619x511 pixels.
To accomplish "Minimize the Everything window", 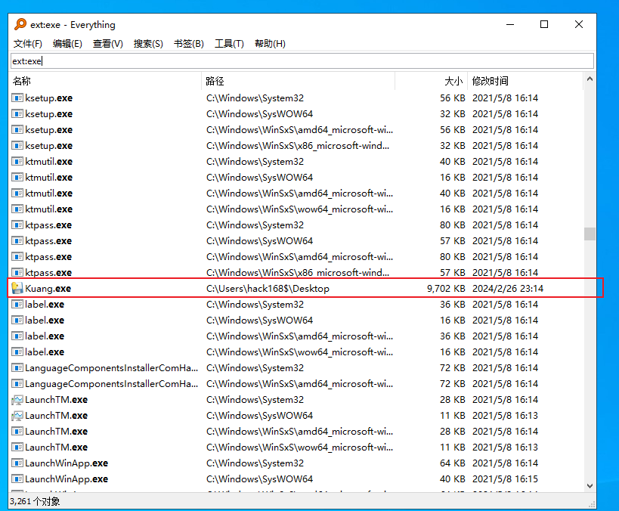I will (510, 24).
